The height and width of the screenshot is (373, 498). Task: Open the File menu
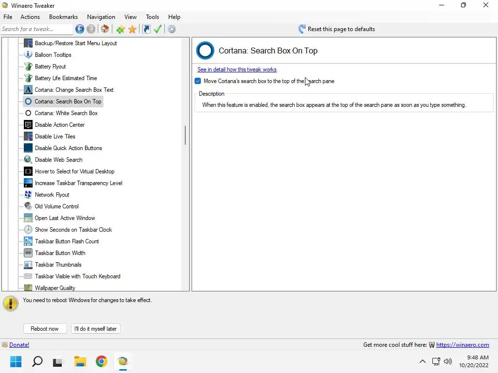click(8, 17)
